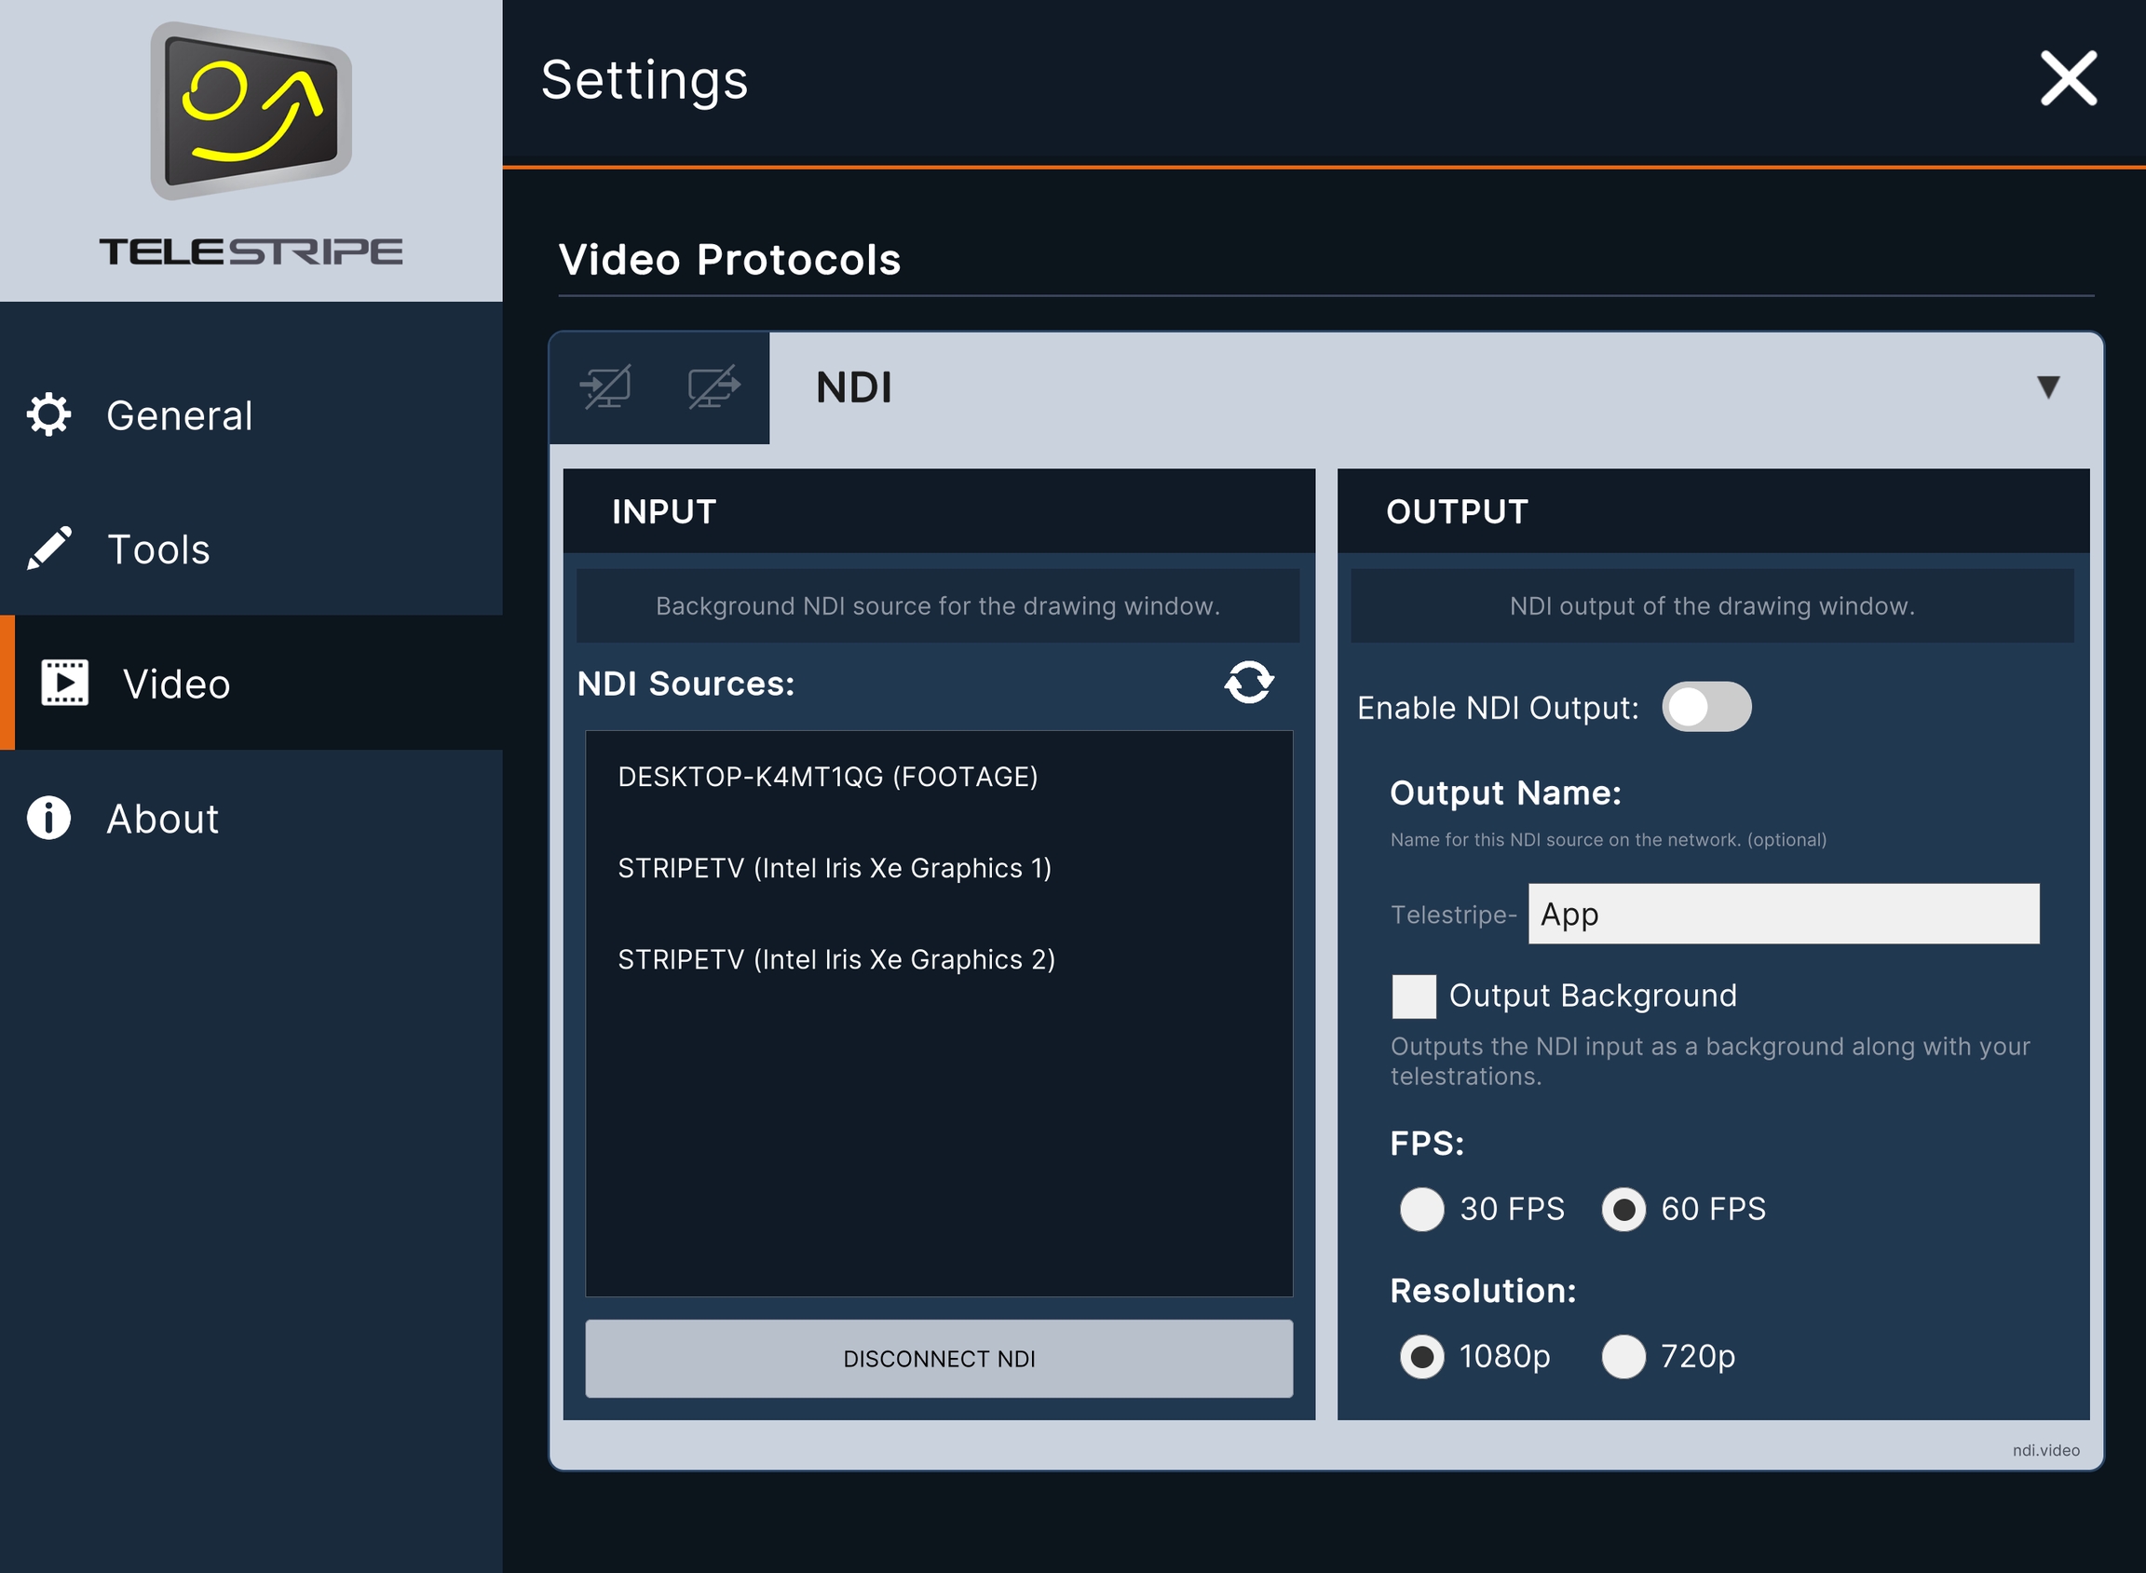Viewport: 2146px width, 1573px height.
Task: Select the 30 FPS option
Action: (x=1421, y=1209)
